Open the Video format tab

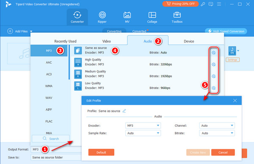pyautogui.click(x=106, y=41)
